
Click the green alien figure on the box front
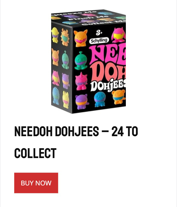[x=81, y=61]
